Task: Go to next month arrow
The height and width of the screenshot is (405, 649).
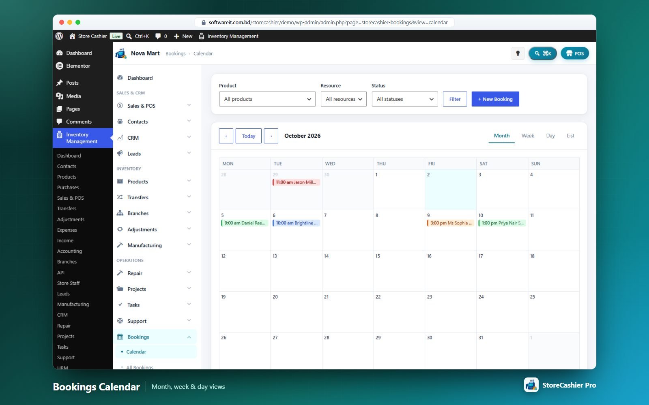Action: [271, 136]
